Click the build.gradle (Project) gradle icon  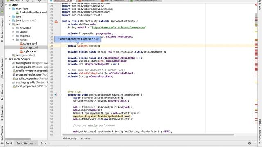(14, 63)
